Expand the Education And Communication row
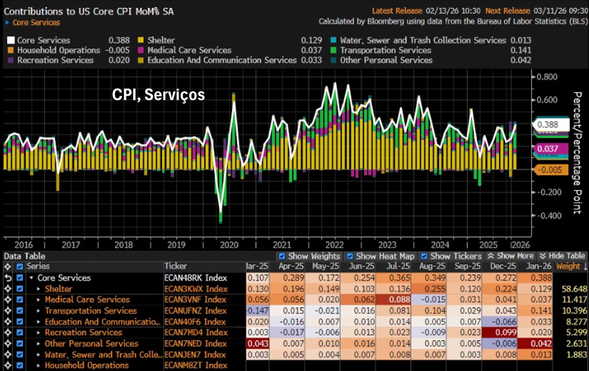Image resolution: width=589 pixels, height=371 pixels. pyautogui.click(x=39, y=322)
